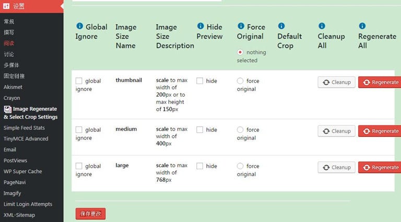Screen dimensions: 401x222
Task: Regenerate the thumbnail image size
Action: [x=380, y=82]
